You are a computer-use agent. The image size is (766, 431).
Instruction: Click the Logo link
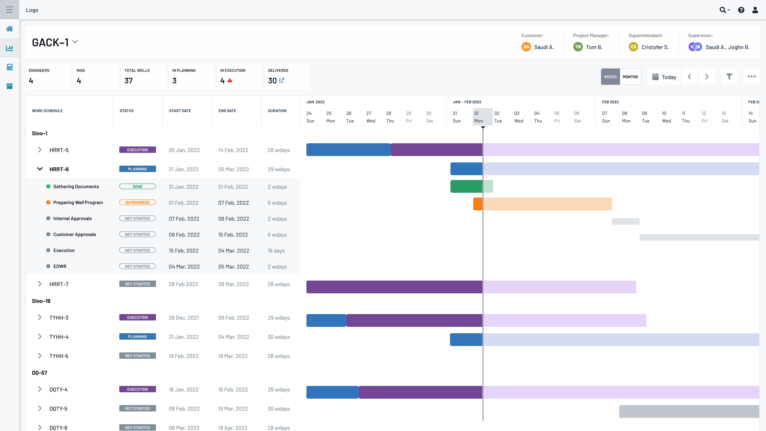[x=32, y=10]
